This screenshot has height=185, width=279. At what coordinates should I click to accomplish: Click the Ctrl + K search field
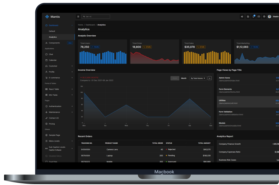click(x=96, y=16)
